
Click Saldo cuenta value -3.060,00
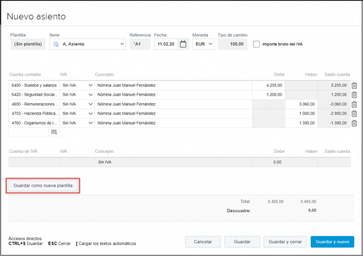tap(338, 104)
